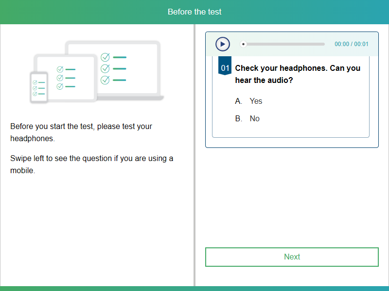The image size is (389, 291).
Task: Click the mobile phone illustration
Action: coord(39,88)
